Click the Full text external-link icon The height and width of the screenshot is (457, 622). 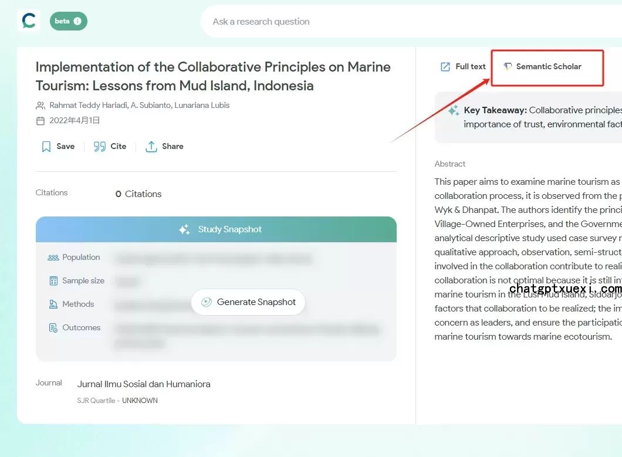coord(445,67)
